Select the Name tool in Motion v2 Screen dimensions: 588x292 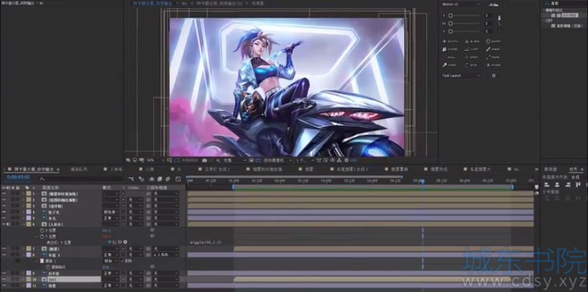[493, 49]
